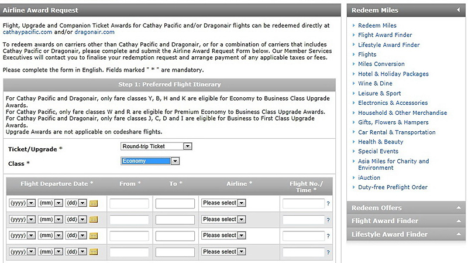Go to Redeem Miles sidebar link

click(377, 25)
